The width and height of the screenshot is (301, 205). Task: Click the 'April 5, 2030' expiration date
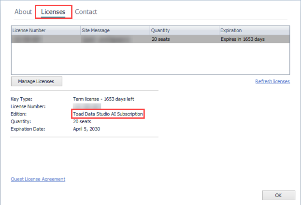pyautogui.click(x=86, y=129)
